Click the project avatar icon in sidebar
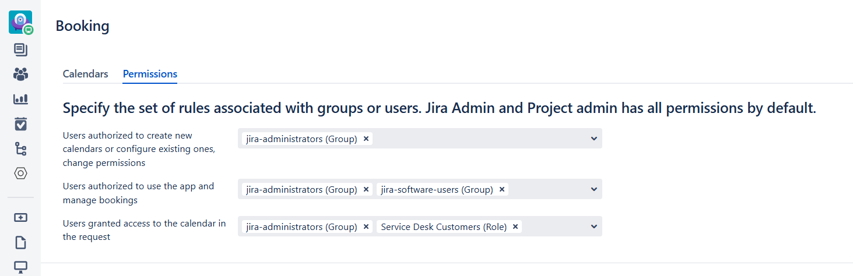Screen dimensions: 853x276 point(20,22)
